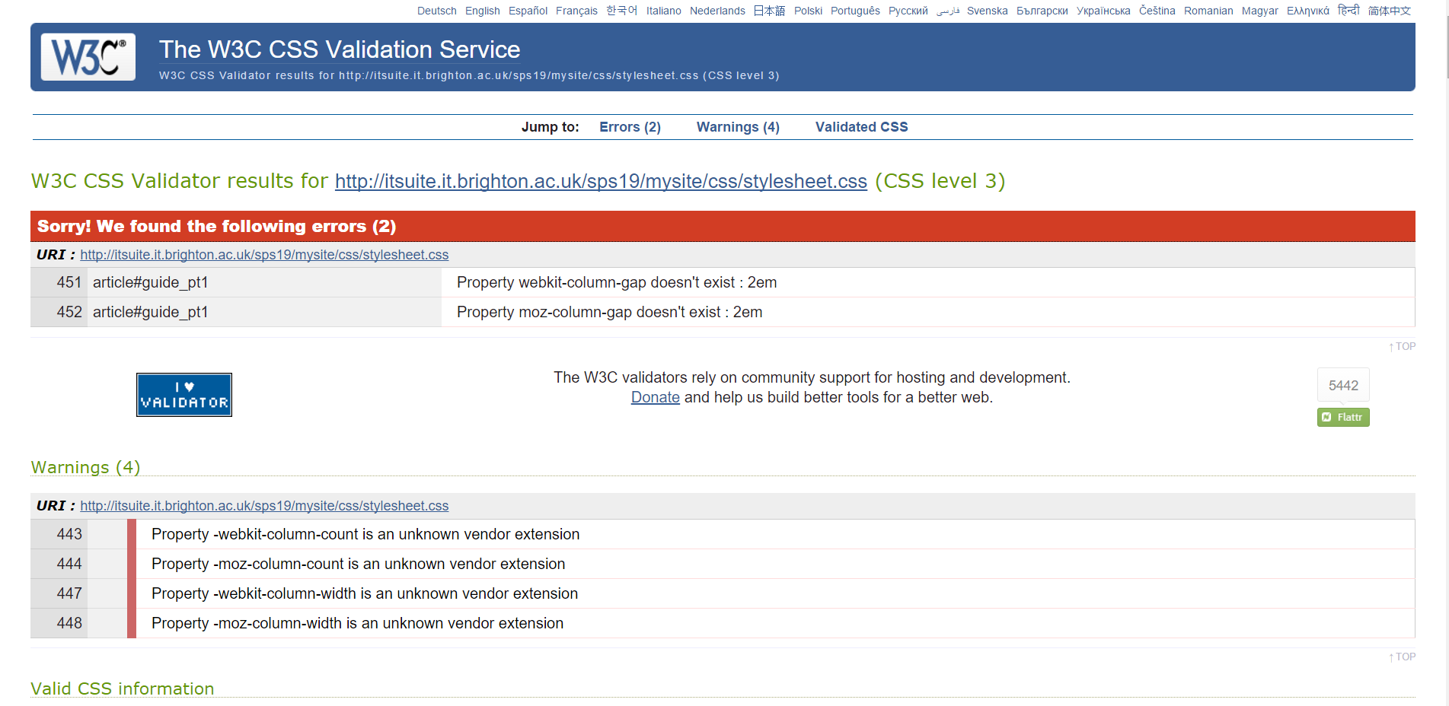Switch language to Korean 한국어
The image size is (1449, 706).
pyautogui.click(x=622, y=11)
